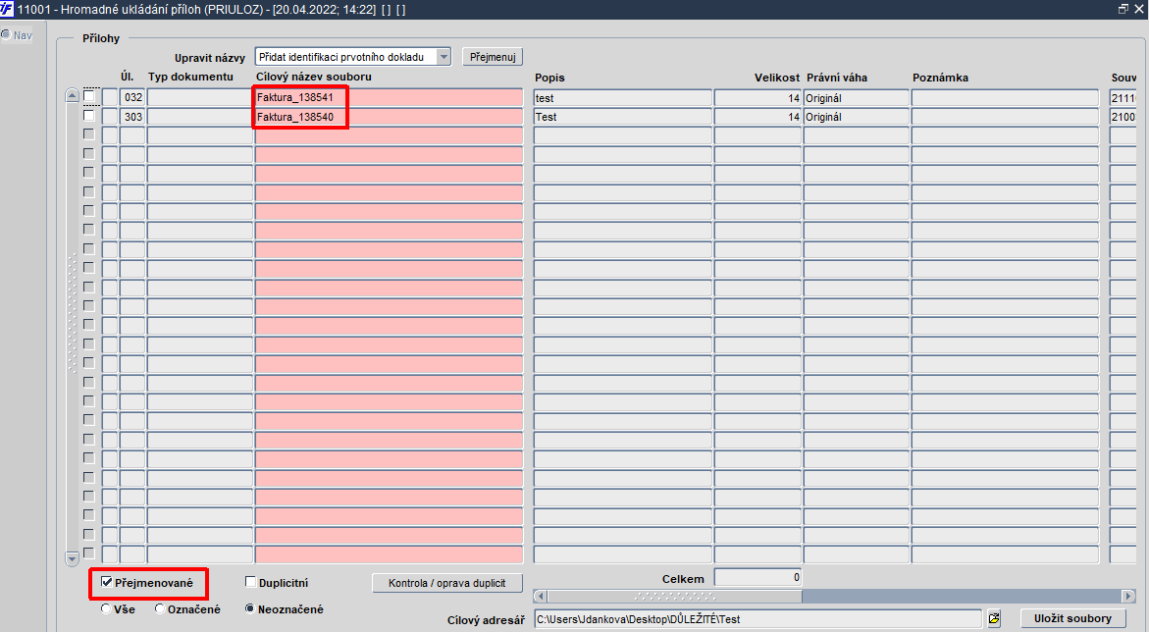This screenshot has width=1149, height=632.
Task: Open the Upravit názvy dropdown arrow
Action: (444, 57)
